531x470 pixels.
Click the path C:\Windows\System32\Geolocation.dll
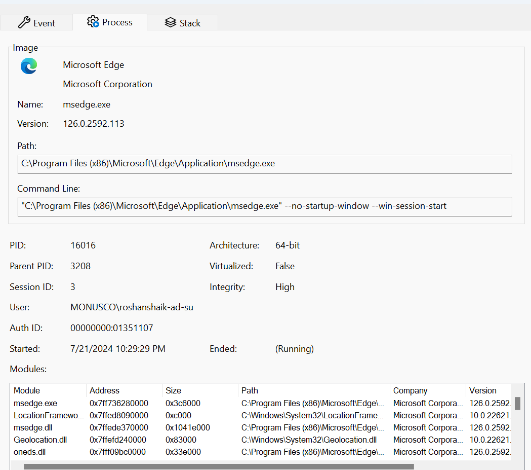coord(309,440)
